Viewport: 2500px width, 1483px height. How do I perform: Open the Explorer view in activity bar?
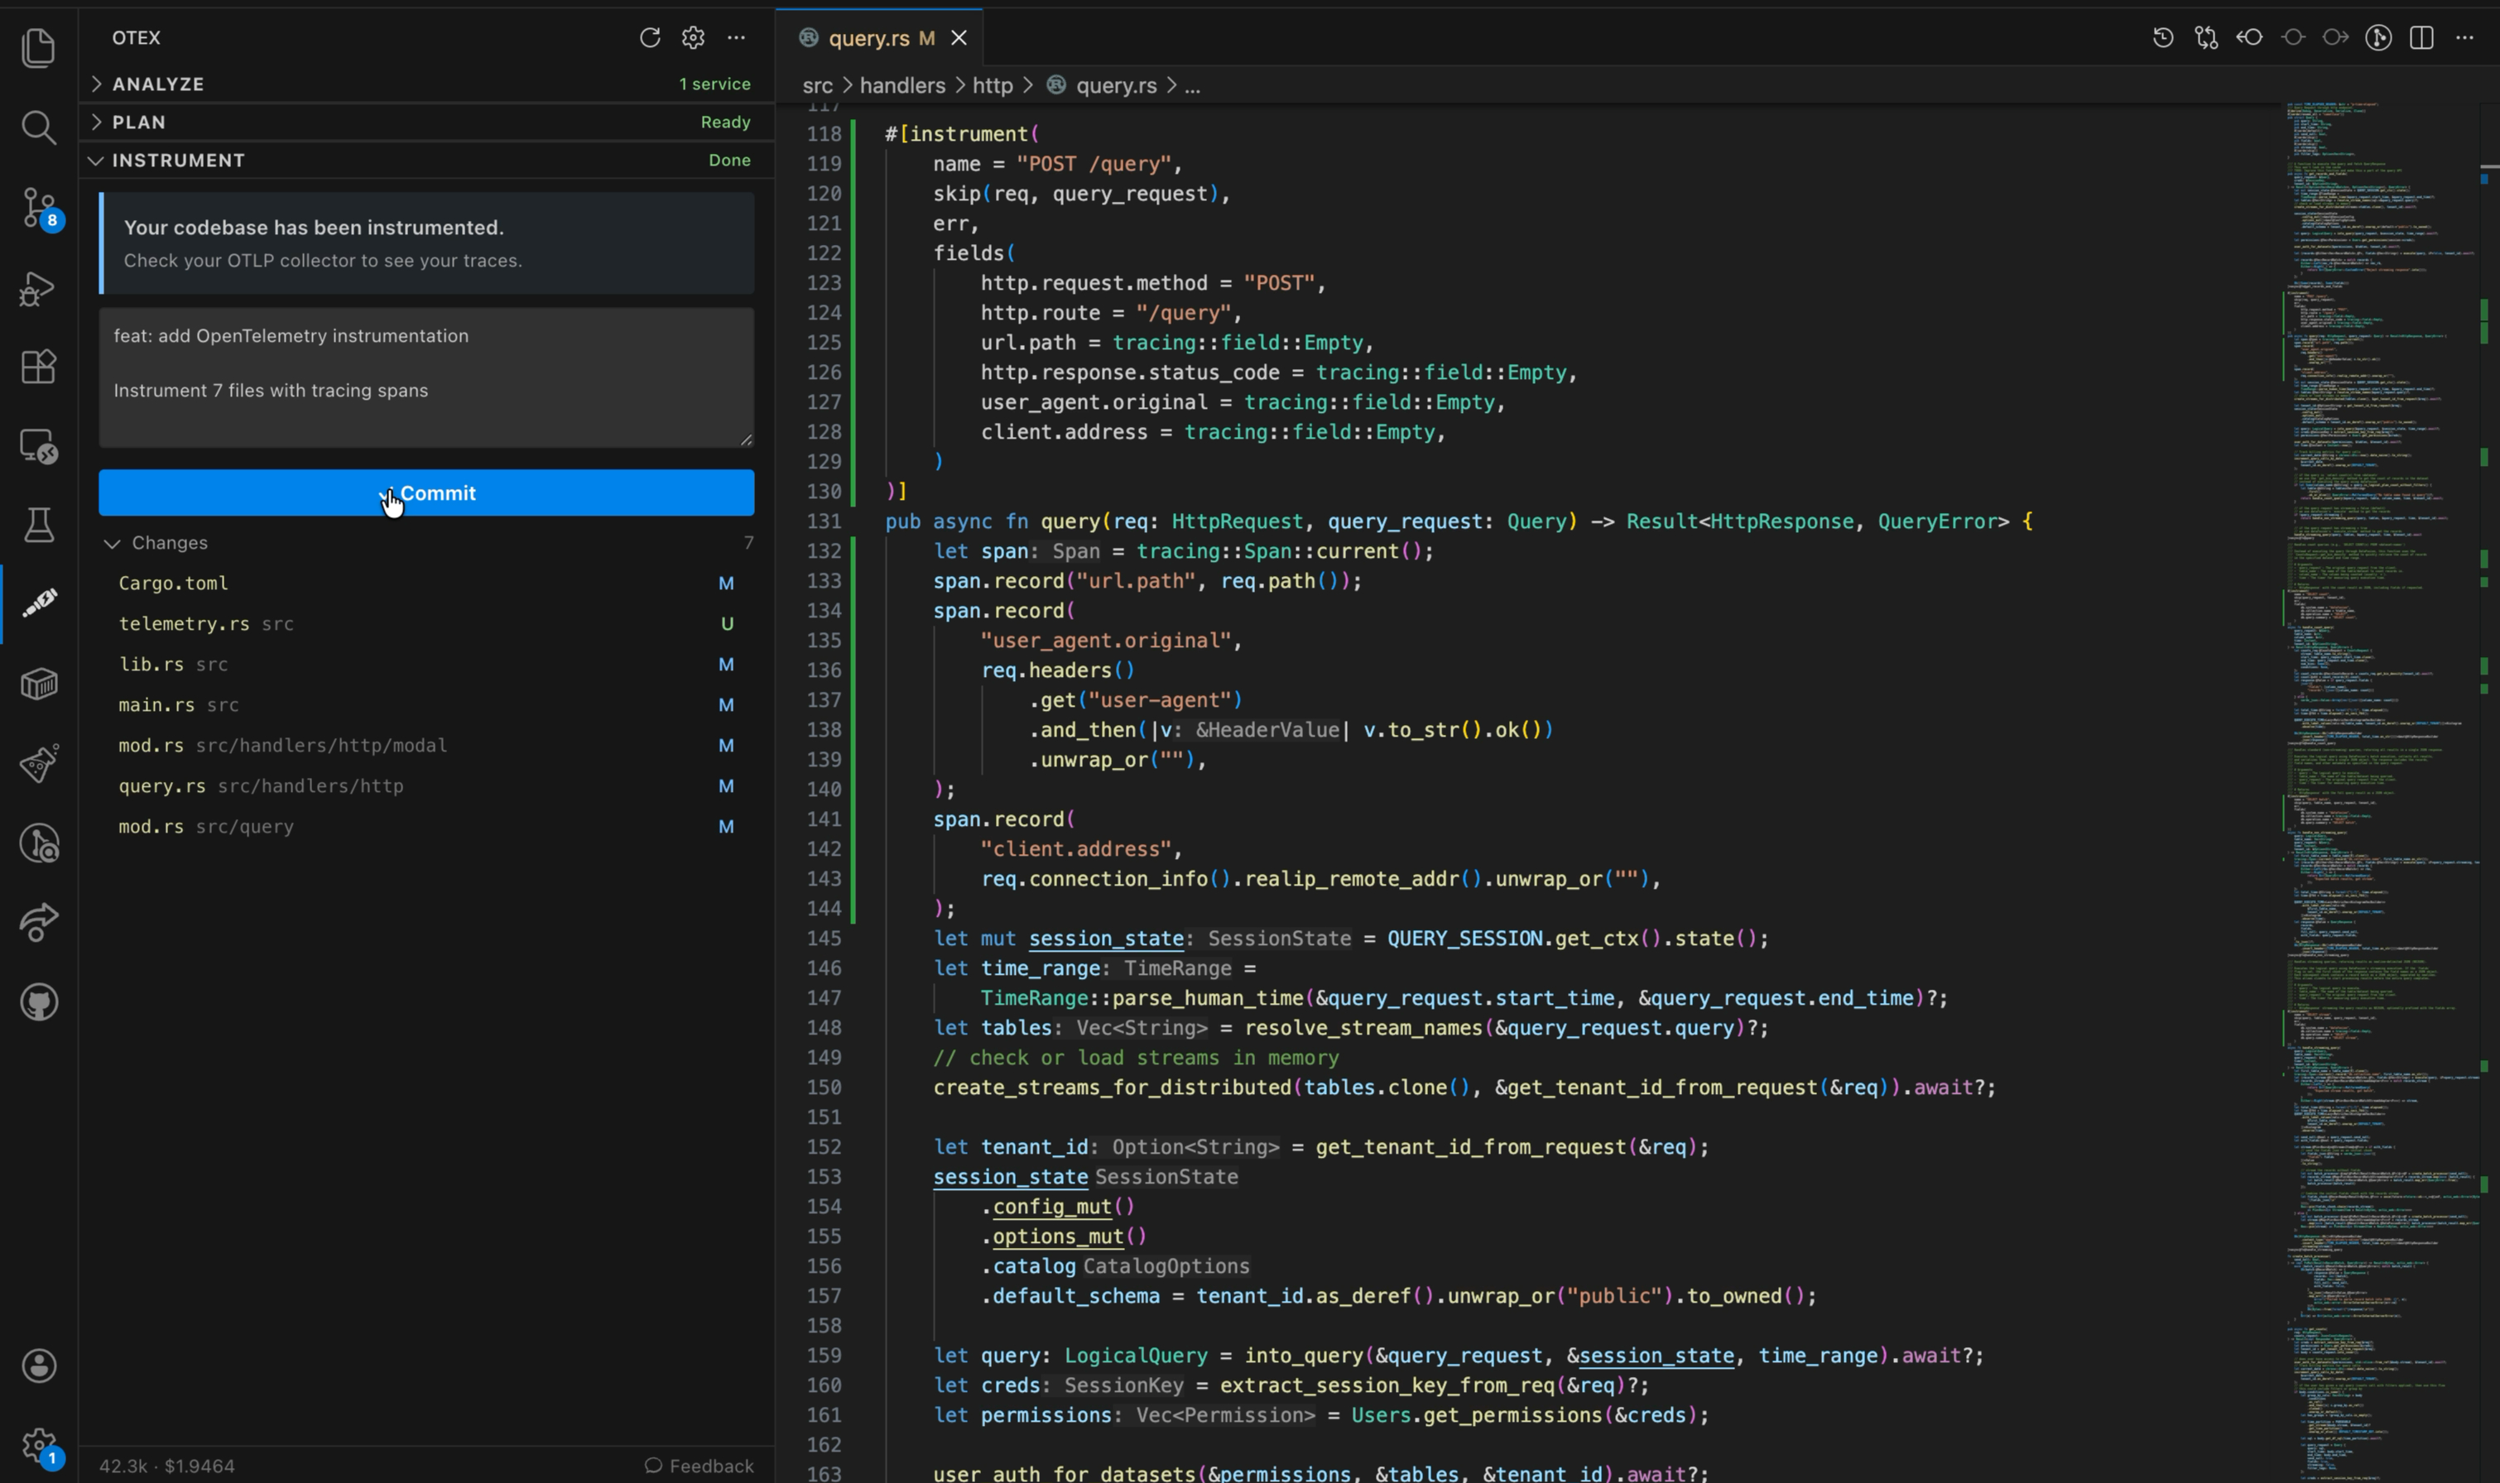38,48
